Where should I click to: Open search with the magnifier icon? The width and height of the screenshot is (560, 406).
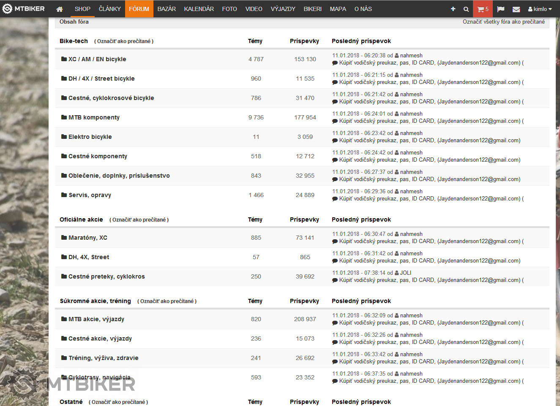click(x=466, y=9)
